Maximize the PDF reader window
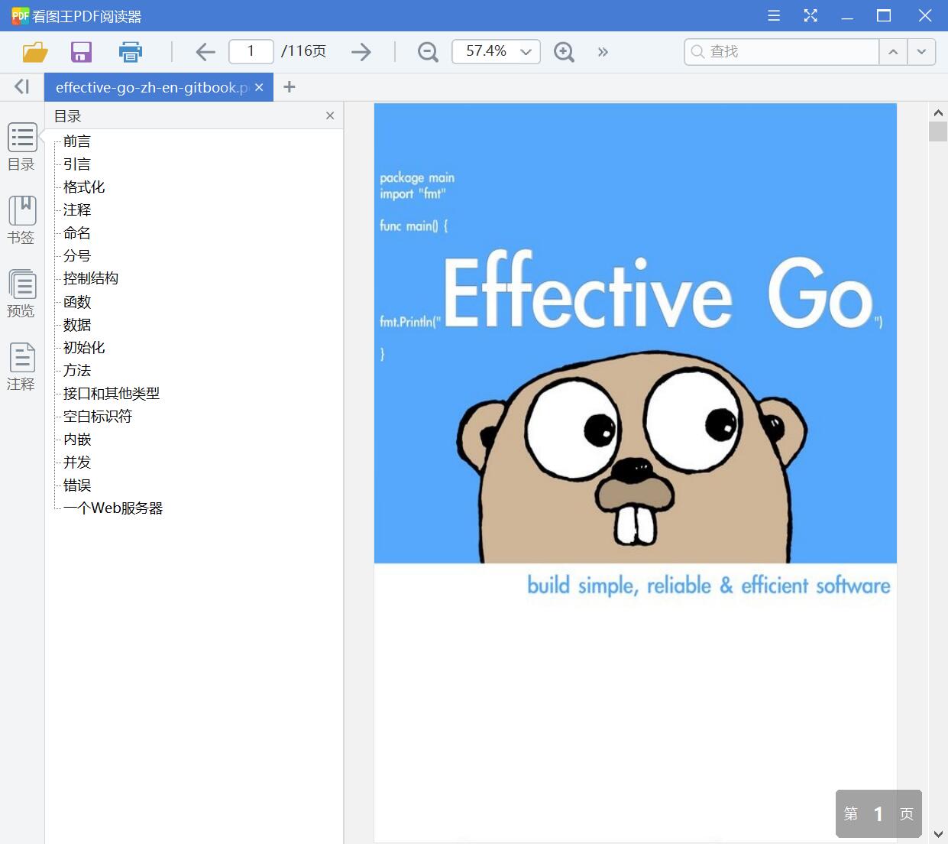 click(x=884, y=15)
